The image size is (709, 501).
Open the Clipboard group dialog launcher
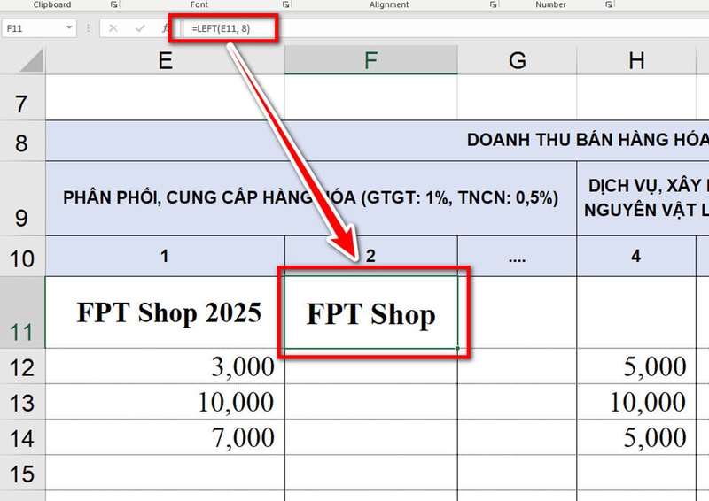(x=114, y=4)
